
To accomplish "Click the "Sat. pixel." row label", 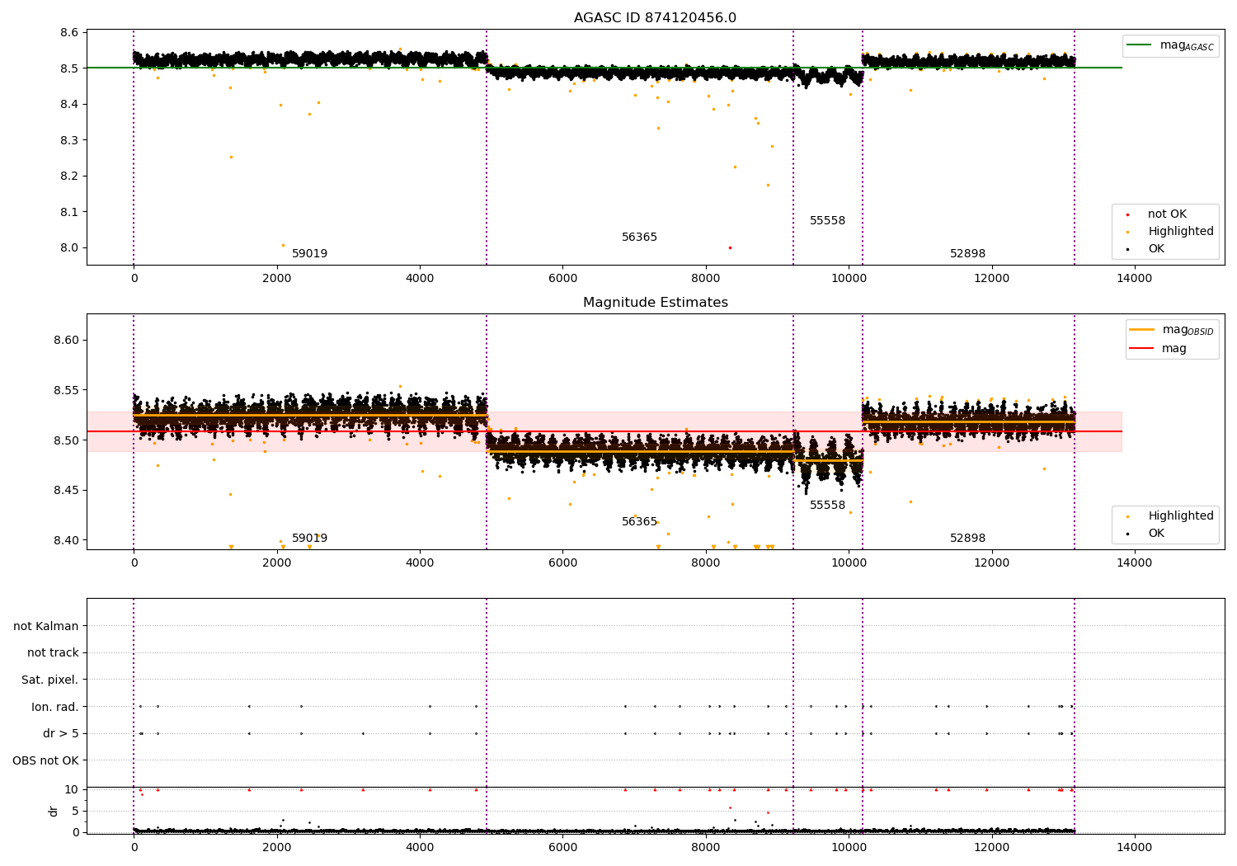I will tap(50, 680).
